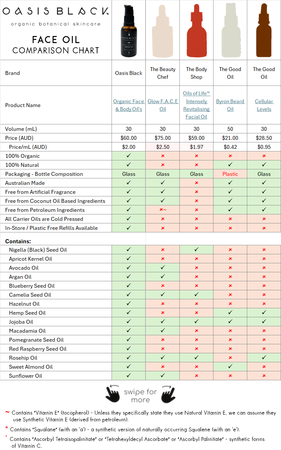Screen dimensions: 281x450
Task: Click the Byron Beard Oil tick for Sweet Almond Oil
Action: (230, 366)
